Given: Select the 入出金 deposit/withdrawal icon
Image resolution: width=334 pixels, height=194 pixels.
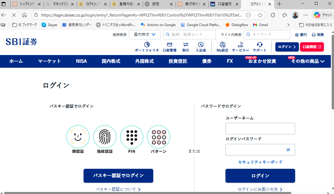Looking at the screenshot, I should (x=201, y=45).
